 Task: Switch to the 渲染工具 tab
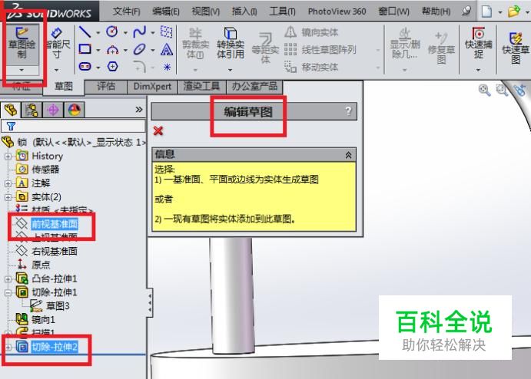coord(202,87)
